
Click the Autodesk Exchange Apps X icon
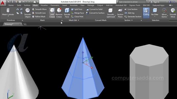170,2
